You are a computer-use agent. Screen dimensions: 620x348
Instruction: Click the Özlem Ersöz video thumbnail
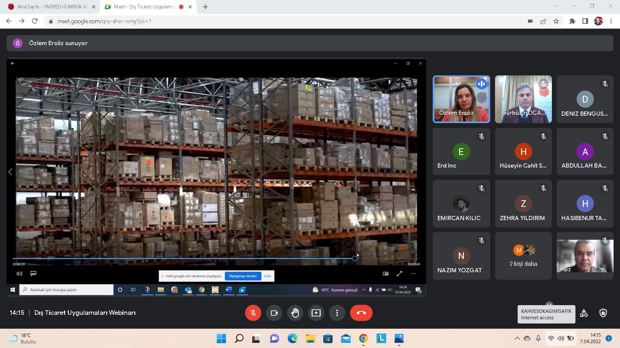(x=461, y=99)
